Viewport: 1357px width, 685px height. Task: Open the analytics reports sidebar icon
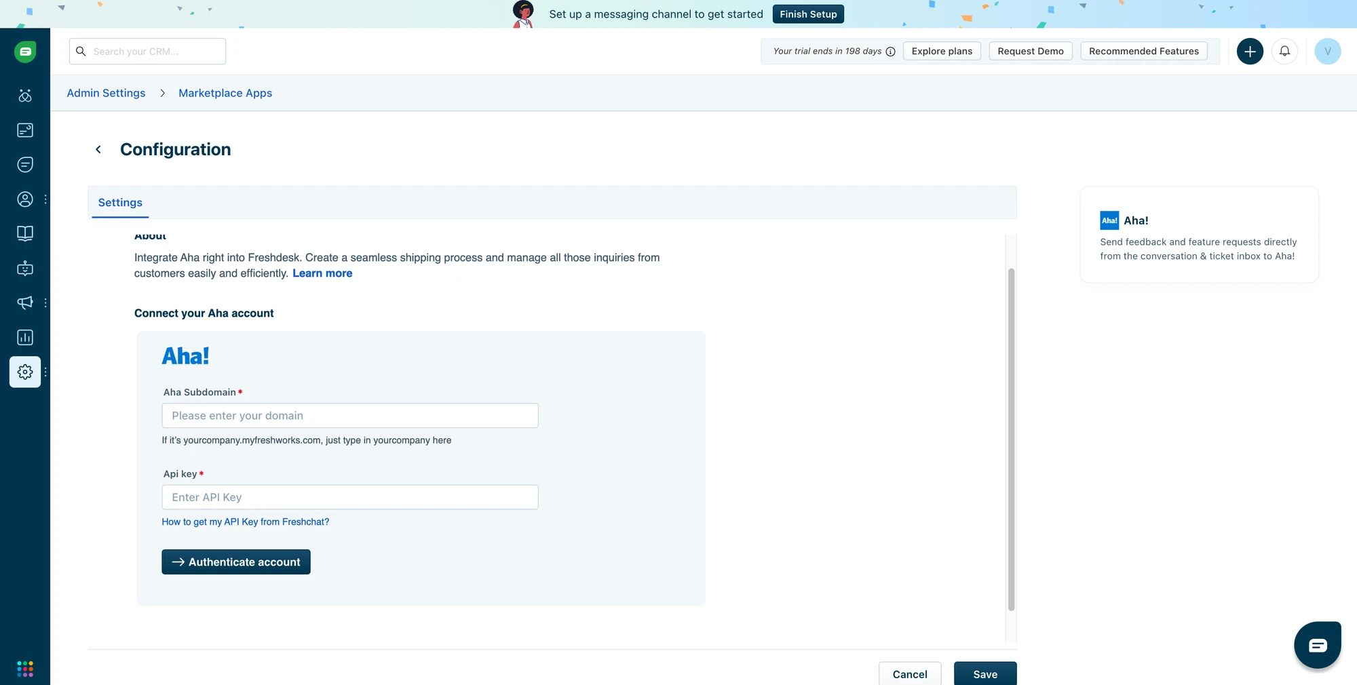(x=25, y=337)
